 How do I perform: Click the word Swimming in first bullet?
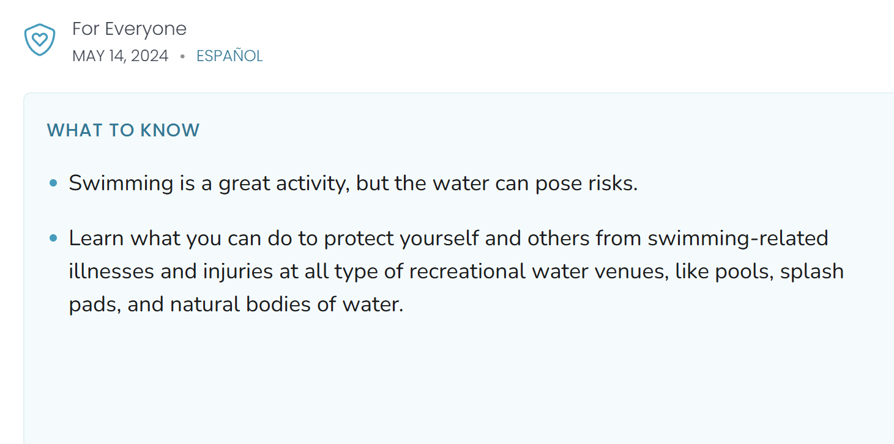coord(121,183)
